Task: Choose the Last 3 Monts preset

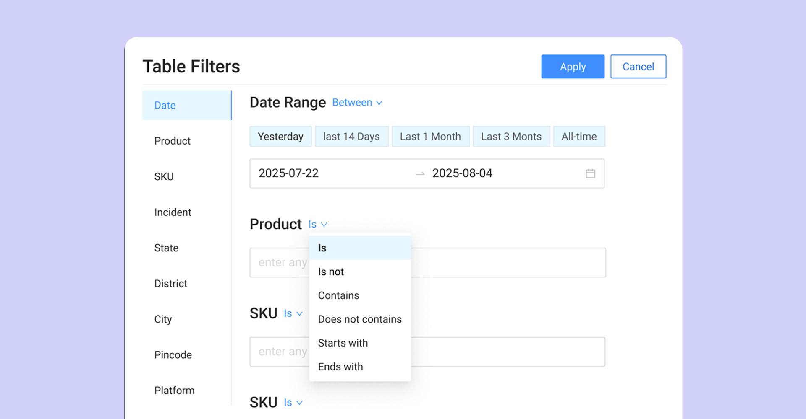Action: click(x=511, y=136)
